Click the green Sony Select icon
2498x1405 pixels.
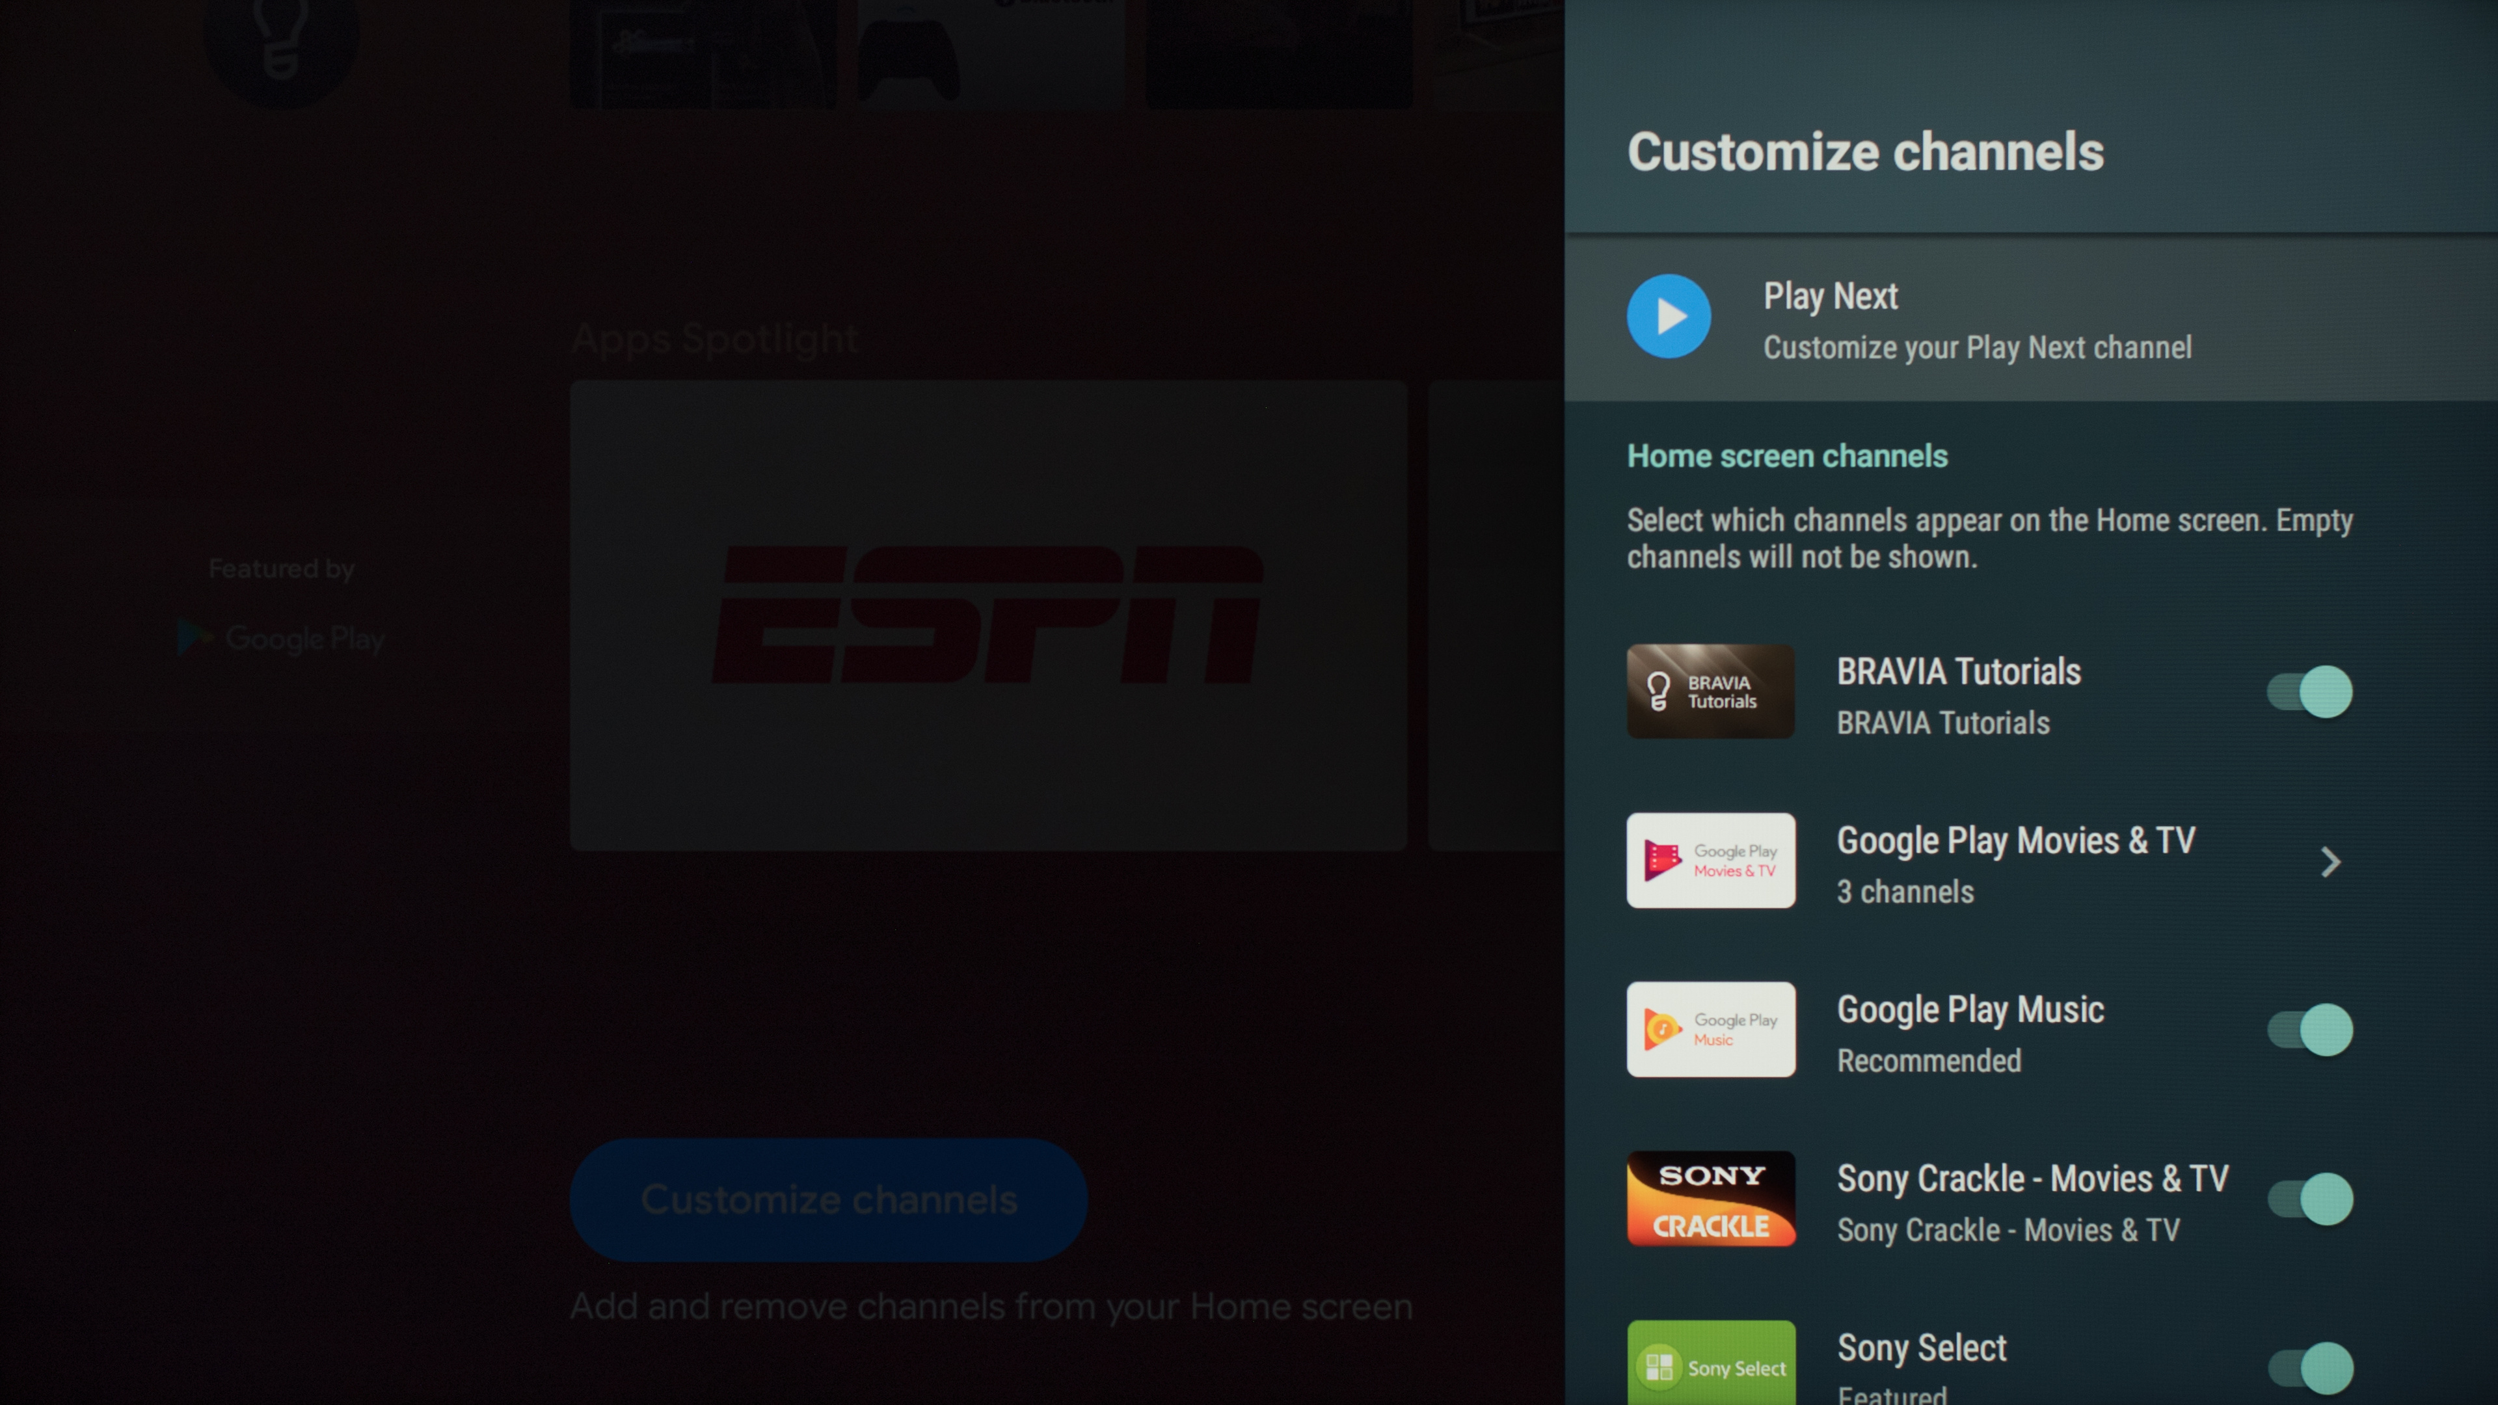(1711, 1362)
